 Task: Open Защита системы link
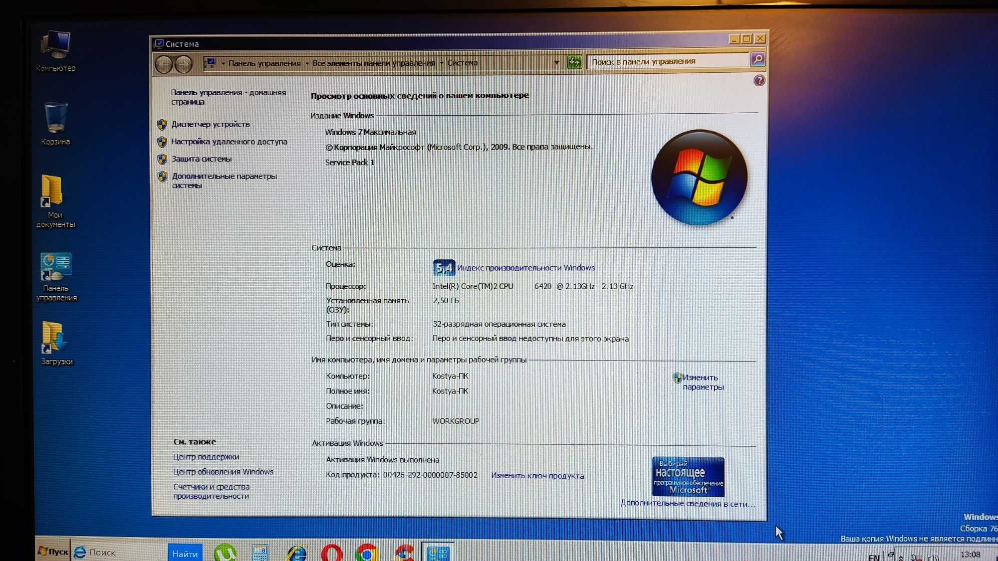coord(202,159)
